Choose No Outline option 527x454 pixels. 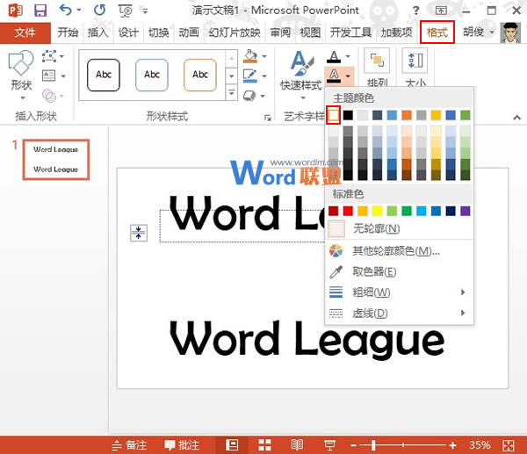coord(399,228)
